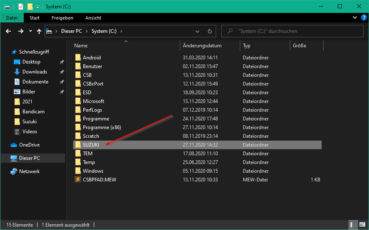Image resolution: width=369 pixels, height=230 pixels.
Task: Expand chevron after System (C:) breadcrumb
Action: point(122,31)
